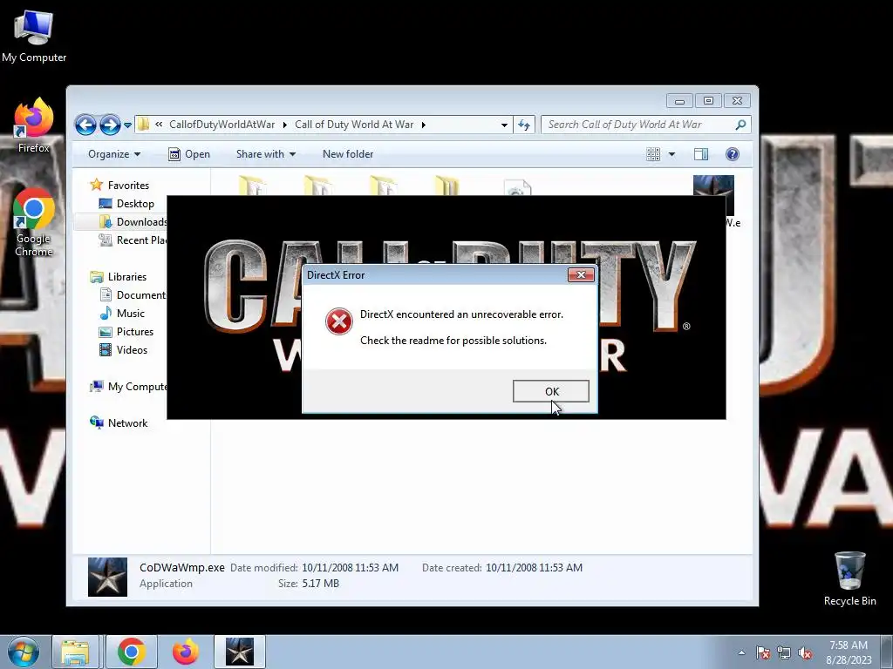Close the Explorer window
This screenshot has width=893, height=669.
pos(737,101)
